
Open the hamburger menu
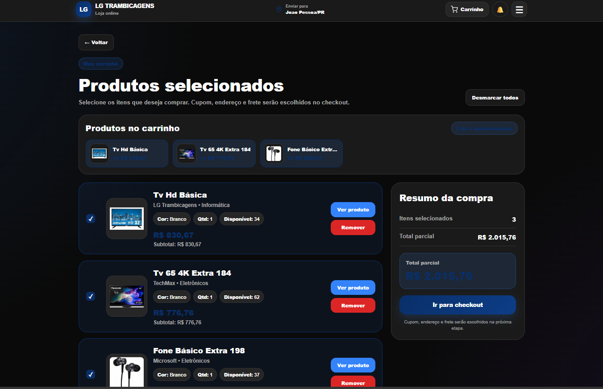click(x=519, y=9)
